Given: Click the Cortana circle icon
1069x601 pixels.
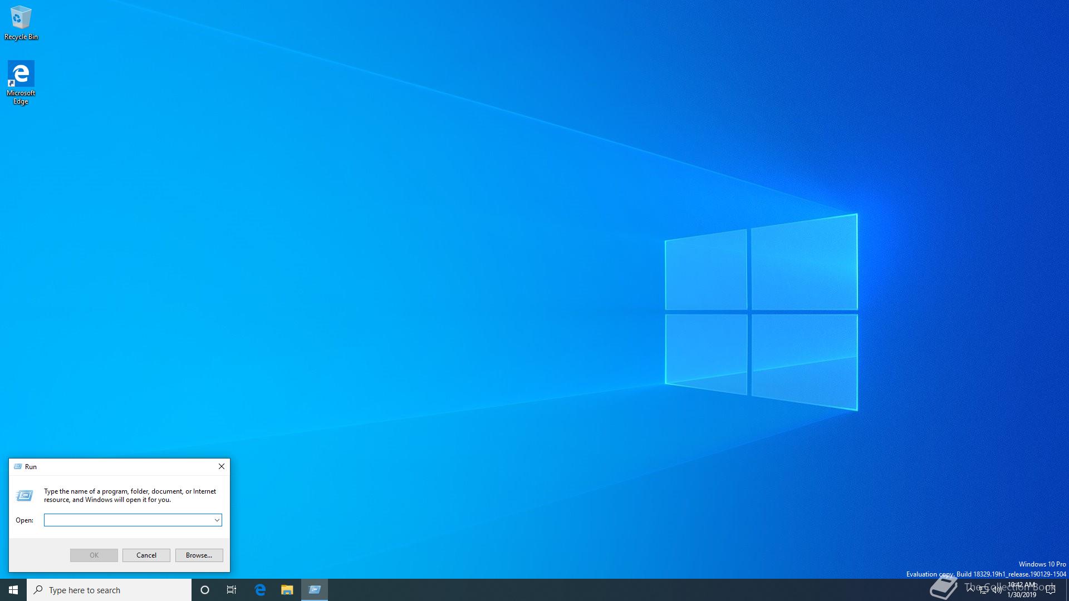Looking at the screenshot, I should (x=204, y=590).
